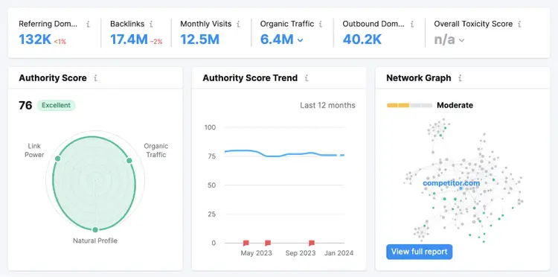The height and width of the screenshot is (277, 558).
Task: Open the 17.4M backlinks value
Action: coord(129,39)
